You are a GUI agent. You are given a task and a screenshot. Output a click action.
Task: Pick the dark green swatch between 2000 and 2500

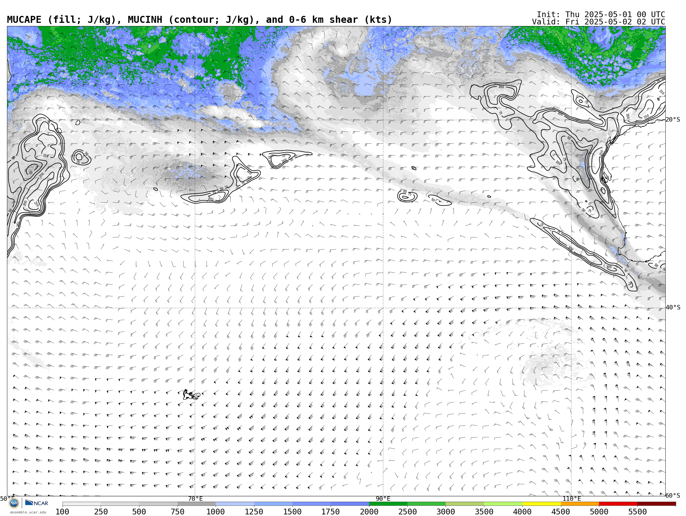388,504
